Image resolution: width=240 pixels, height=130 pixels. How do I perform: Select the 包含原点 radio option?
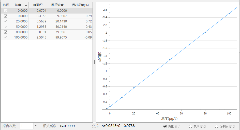point(190,126)
